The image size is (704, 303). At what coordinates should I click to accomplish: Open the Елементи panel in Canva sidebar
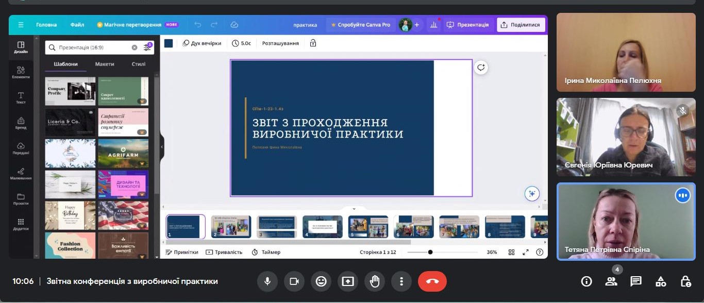[21, 72]
